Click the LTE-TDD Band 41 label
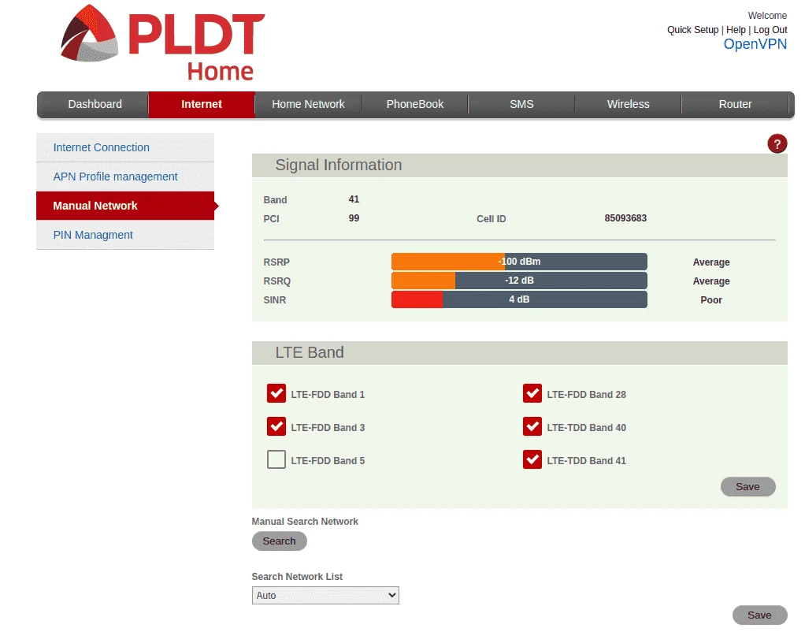805x632 pixels. 586,461
